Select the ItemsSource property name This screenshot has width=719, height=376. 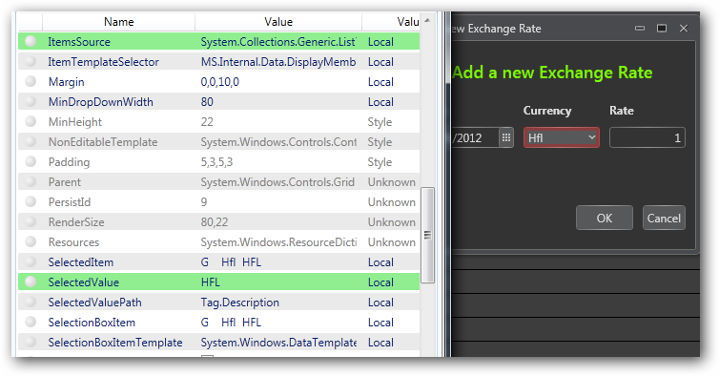79,42
